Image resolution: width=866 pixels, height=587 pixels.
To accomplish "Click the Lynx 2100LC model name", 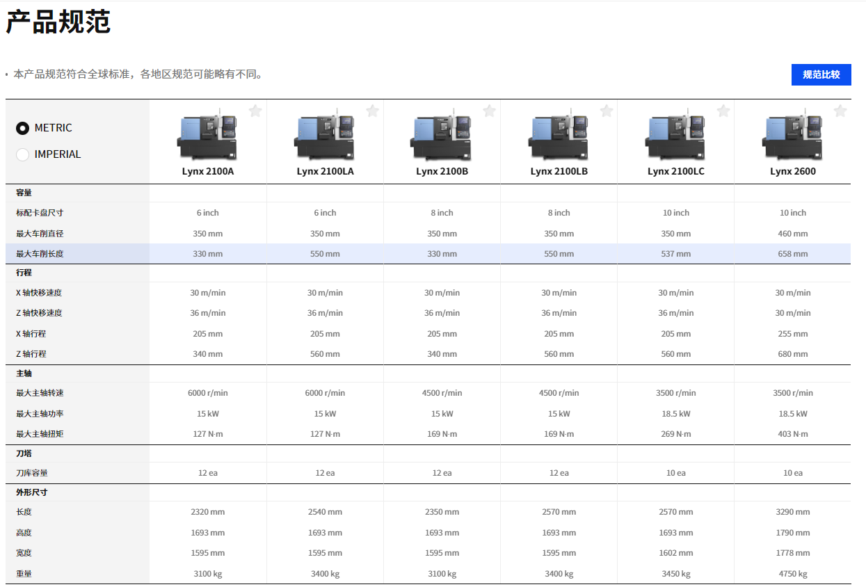I will [x=676, y=171].
